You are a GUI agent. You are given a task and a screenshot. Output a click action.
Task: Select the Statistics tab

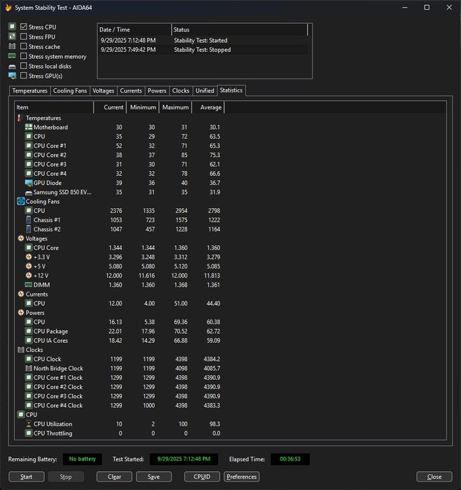point(231,90)
